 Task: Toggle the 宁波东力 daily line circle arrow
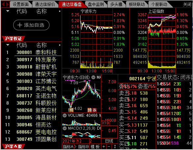[93, 77]
